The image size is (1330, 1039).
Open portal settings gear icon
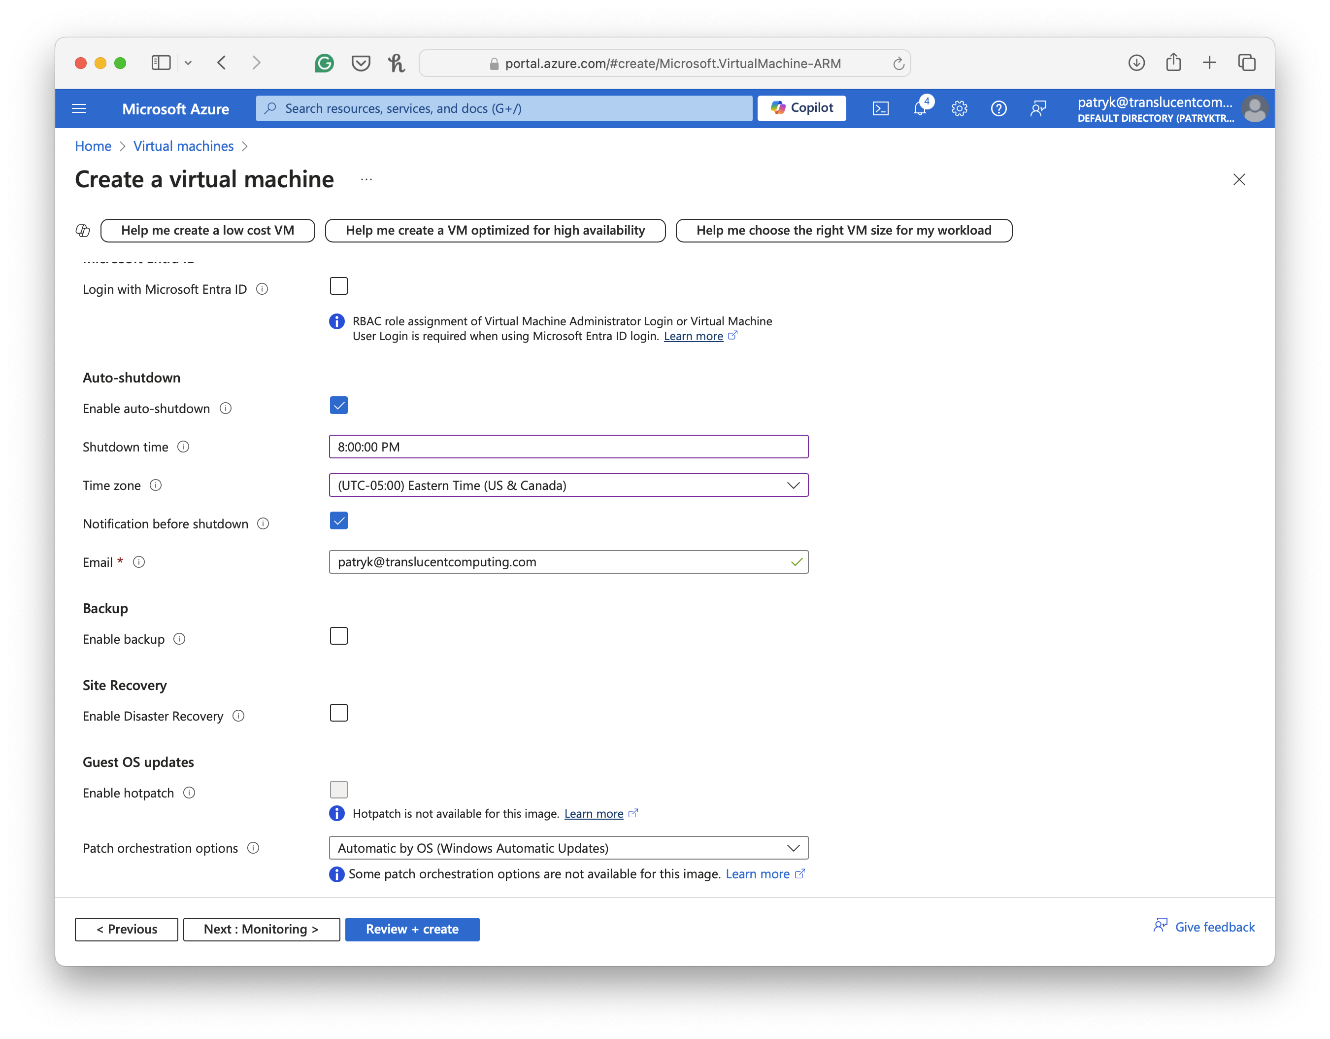coord(959,108)
